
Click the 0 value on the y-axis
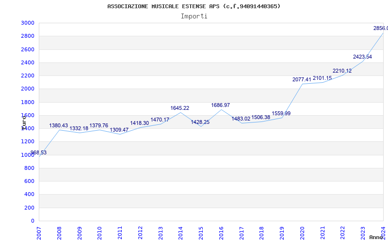[32, 221]
